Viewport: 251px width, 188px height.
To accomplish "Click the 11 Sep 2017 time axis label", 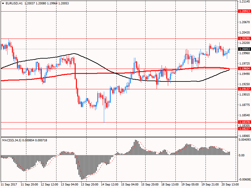I will [9, 185].
